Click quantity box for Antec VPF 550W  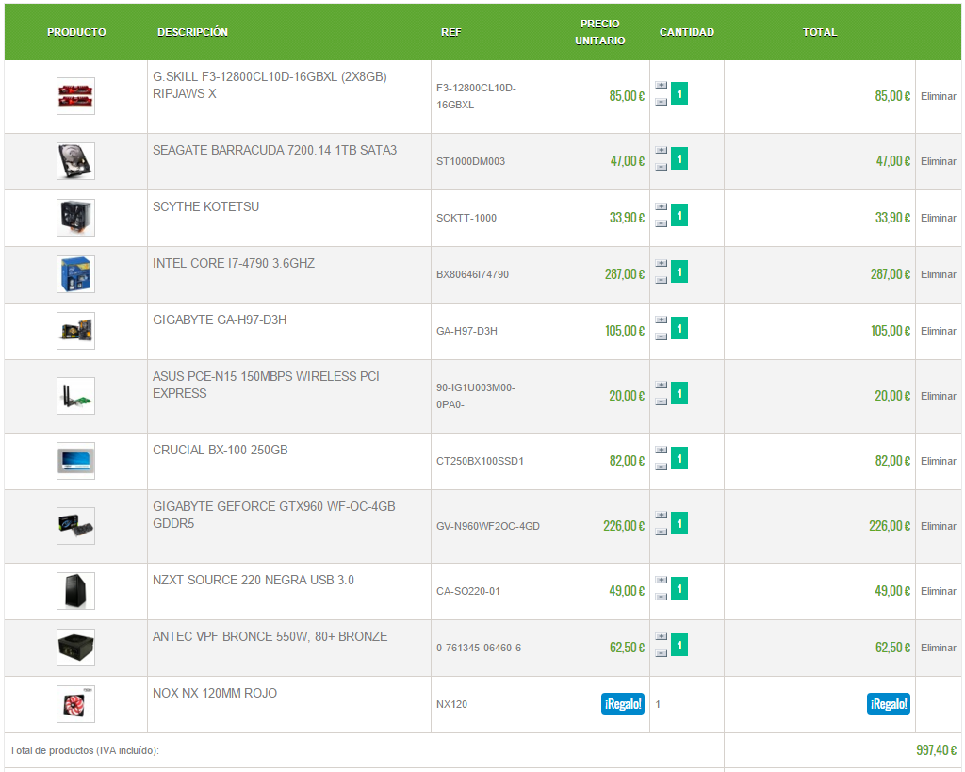(x=679, y=645)
